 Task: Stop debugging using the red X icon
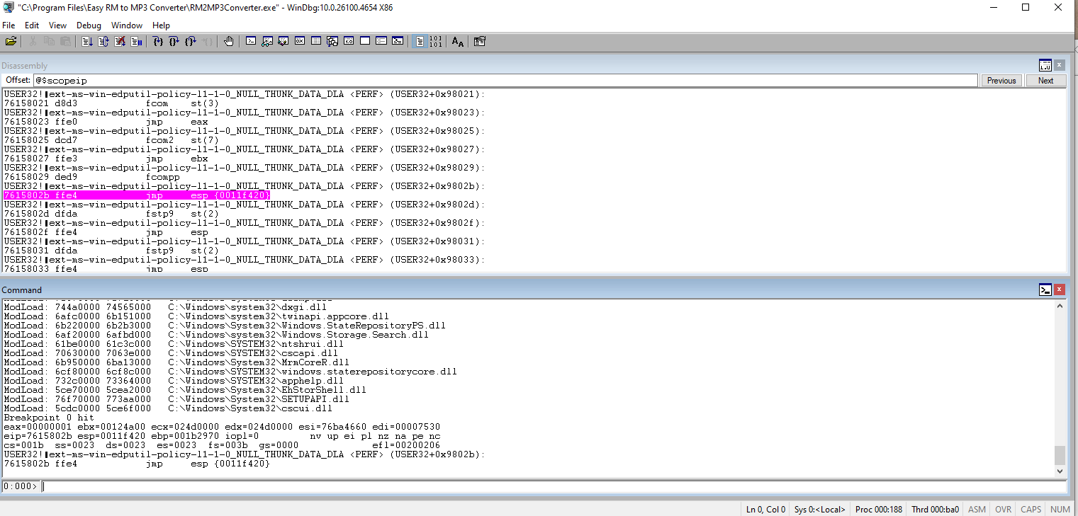tap(120, 42)
